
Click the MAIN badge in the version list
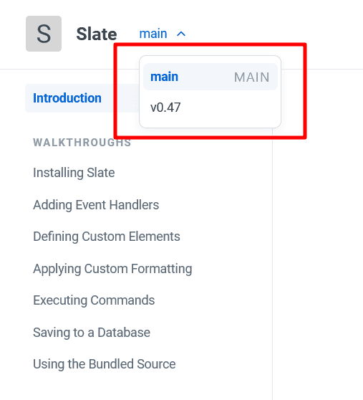(x=252, y=77)
